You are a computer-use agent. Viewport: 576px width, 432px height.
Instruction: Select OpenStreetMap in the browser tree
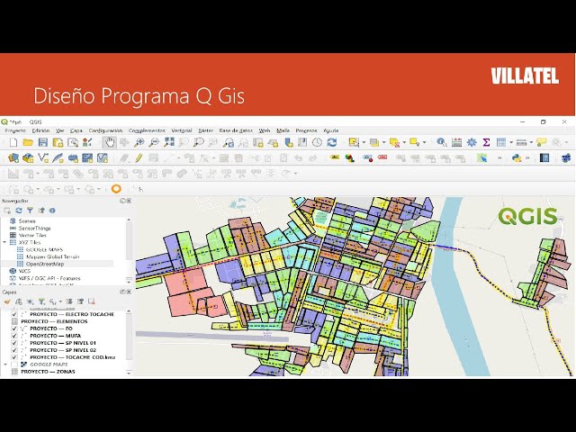pyautogui.click(x=45, y=264)
